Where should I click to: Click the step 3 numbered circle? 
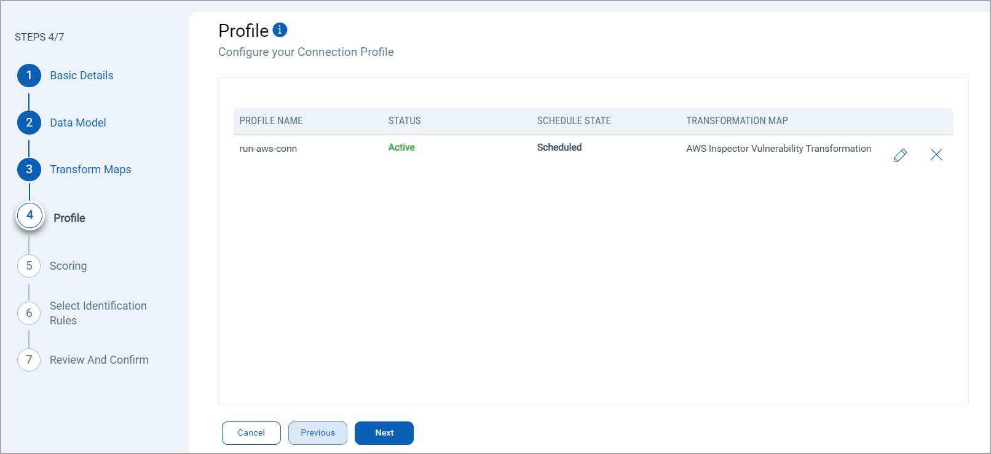click(x=29, y=170)
